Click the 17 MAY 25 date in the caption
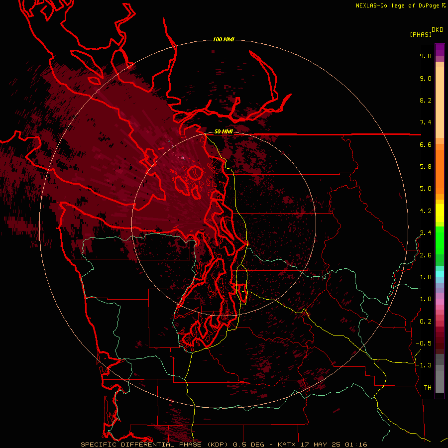448x448 pixels. point(321,445)
